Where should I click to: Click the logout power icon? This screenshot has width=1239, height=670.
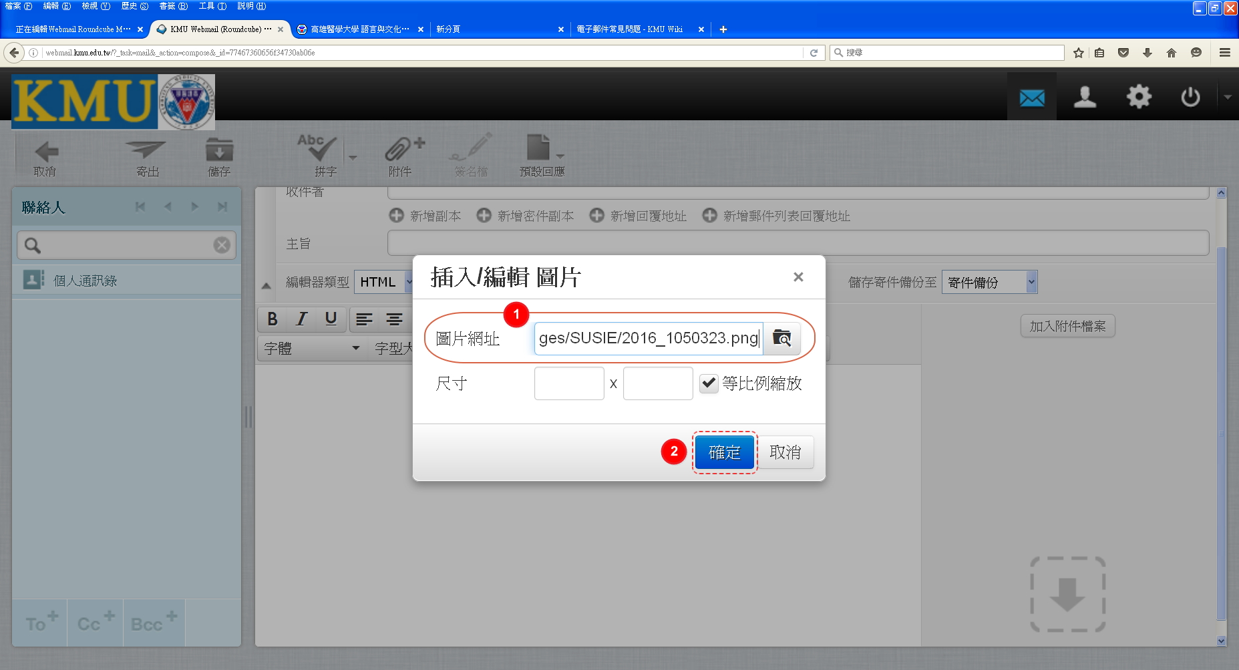click(x=1190, y=98)
